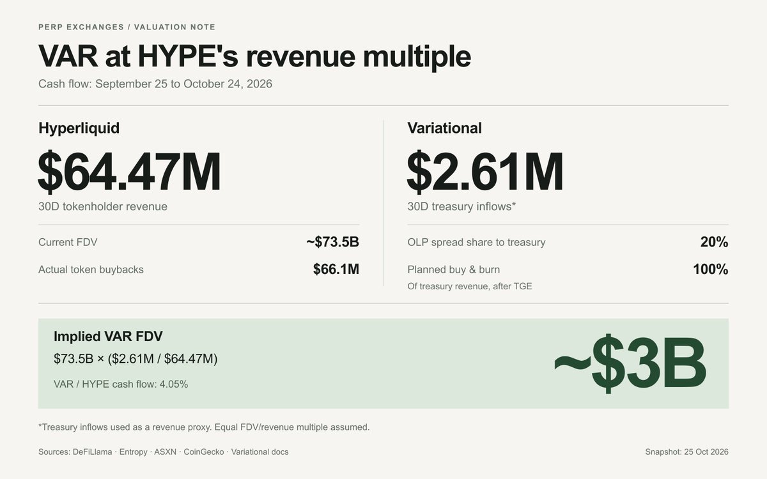The width and height of the screenshot is (767, 479).
Task: Click the 'Variational' section heading
Action: point(444,128)
